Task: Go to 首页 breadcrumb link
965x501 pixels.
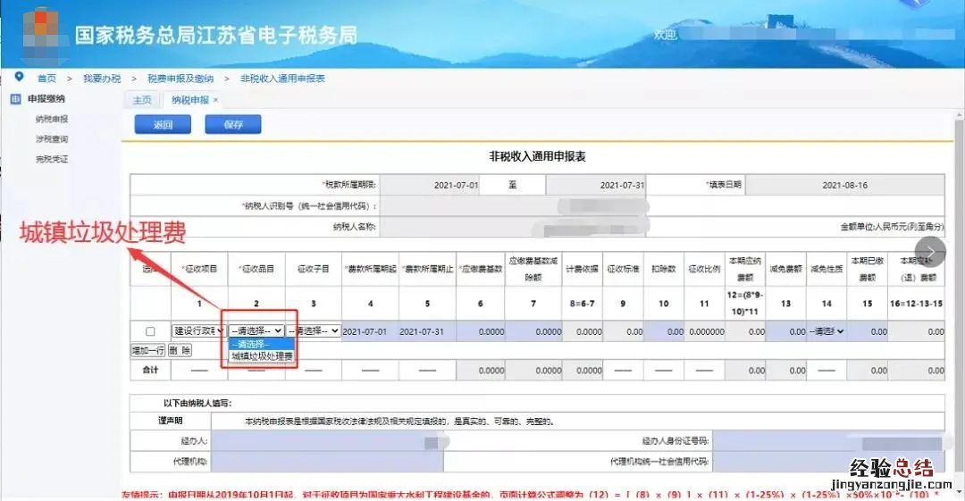Action: pos(46,79)
